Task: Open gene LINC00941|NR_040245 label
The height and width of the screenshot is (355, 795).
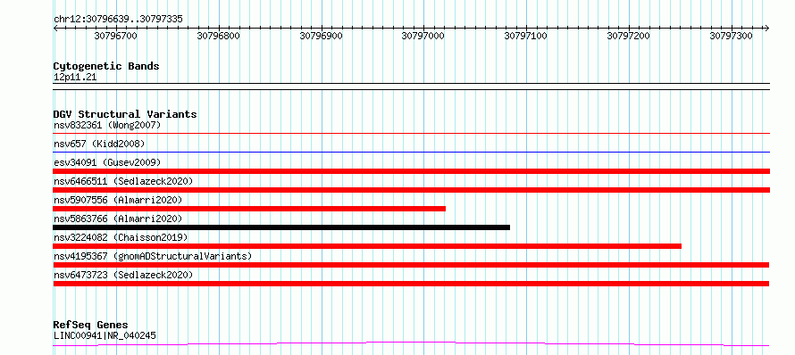Action: (105, 335)
